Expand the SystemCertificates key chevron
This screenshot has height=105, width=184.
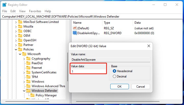(24, 72)
